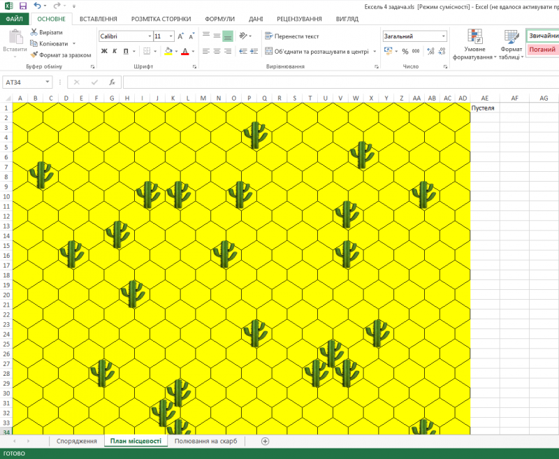559x459 pixels.
Task: Add a new sheet with the plus button
Action: [x=265, y=441]
